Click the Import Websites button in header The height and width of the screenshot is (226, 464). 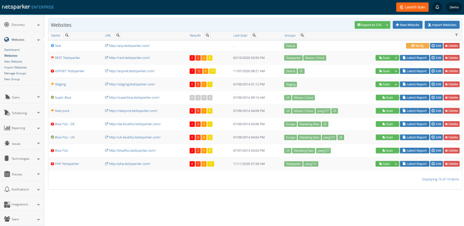[442, 25]
